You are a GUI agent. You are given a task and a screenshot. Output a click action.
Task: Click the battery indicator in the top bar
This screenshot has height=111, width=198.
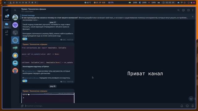[133, 2]
